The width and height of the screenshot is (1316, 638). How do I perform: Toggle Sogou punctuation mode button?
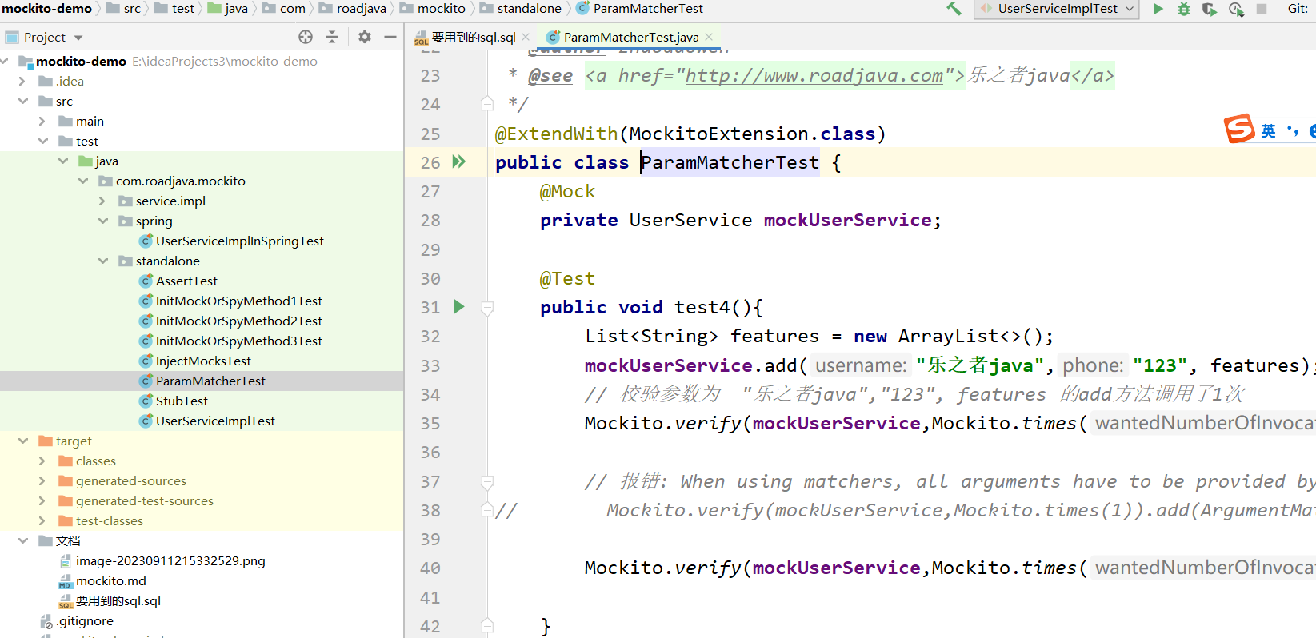click(1293, 131)
